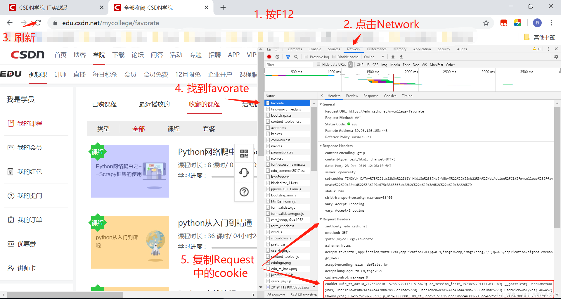Enable the Disable cache checkbox
This screenshot has width=561, height=299.
[x=334, y=57]
